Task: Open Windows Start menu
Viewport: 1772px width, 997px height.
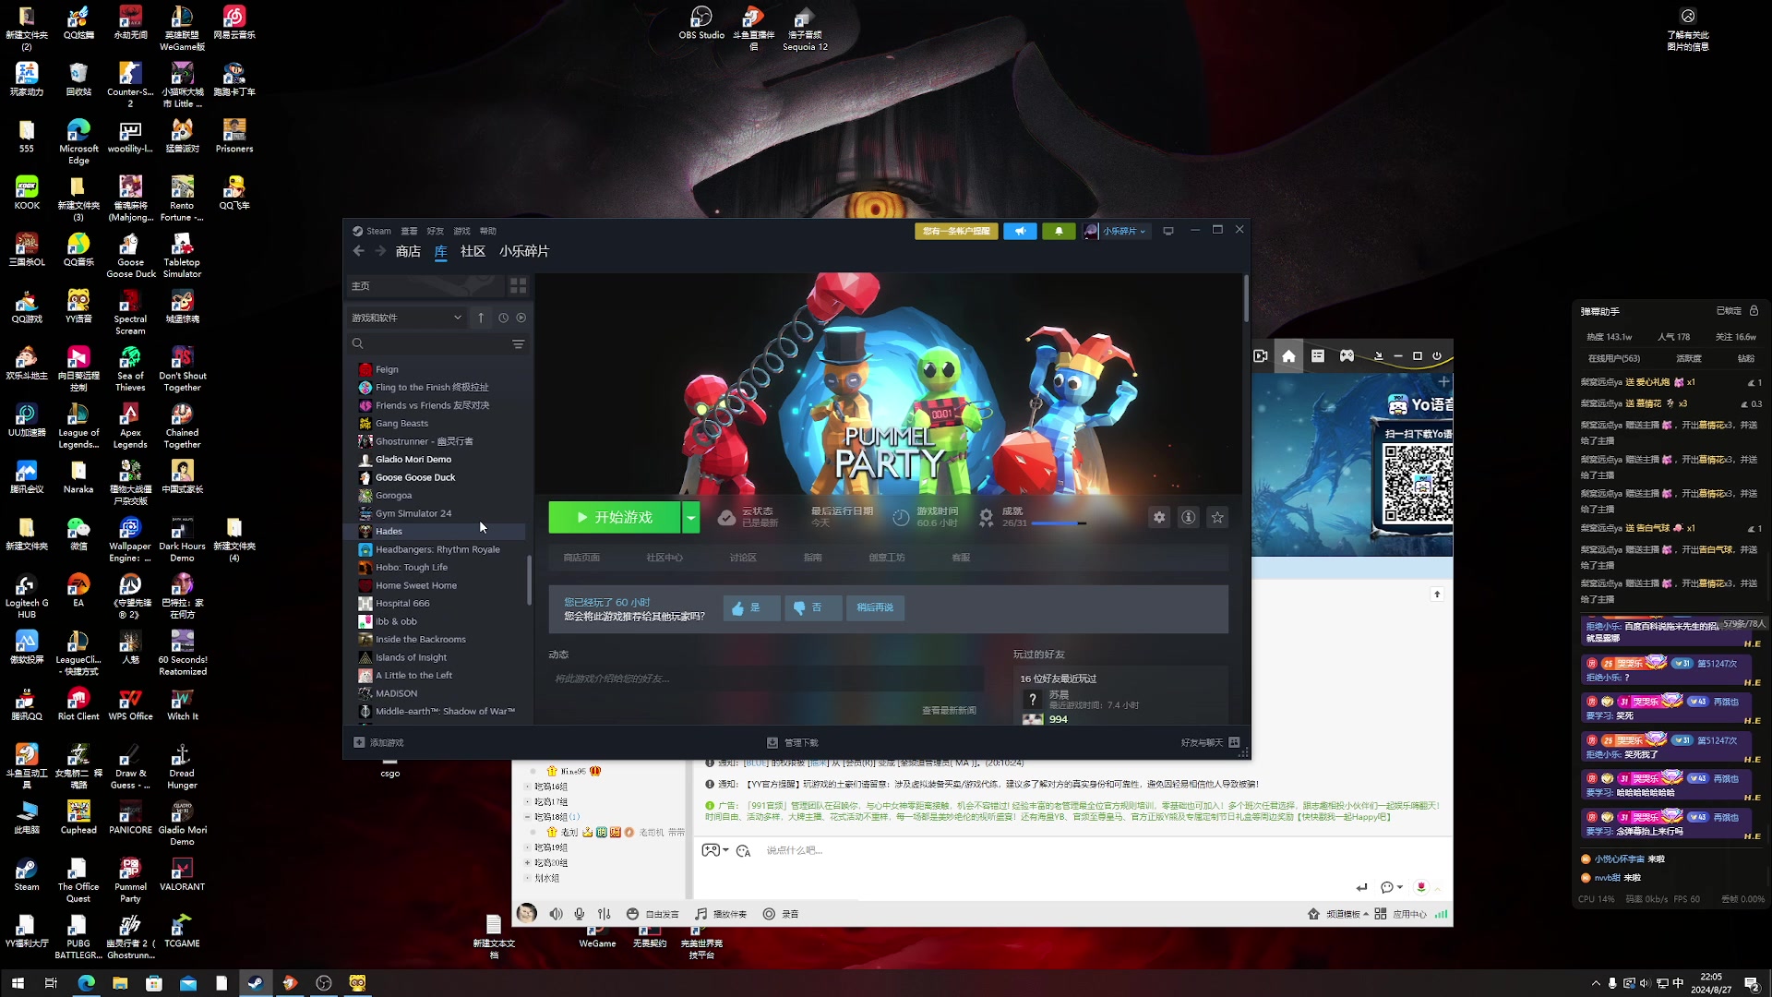Action: click(18, 983)
